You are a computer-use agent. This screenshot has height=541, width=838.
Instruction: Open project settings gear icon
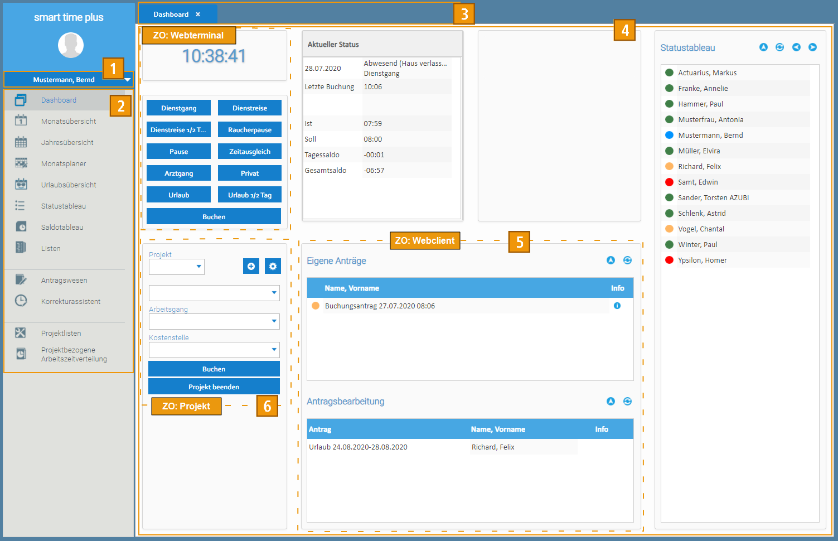273,267
